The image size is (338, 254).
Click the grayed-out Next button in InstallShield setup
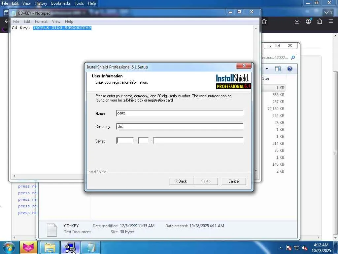[x=206, y=181]
